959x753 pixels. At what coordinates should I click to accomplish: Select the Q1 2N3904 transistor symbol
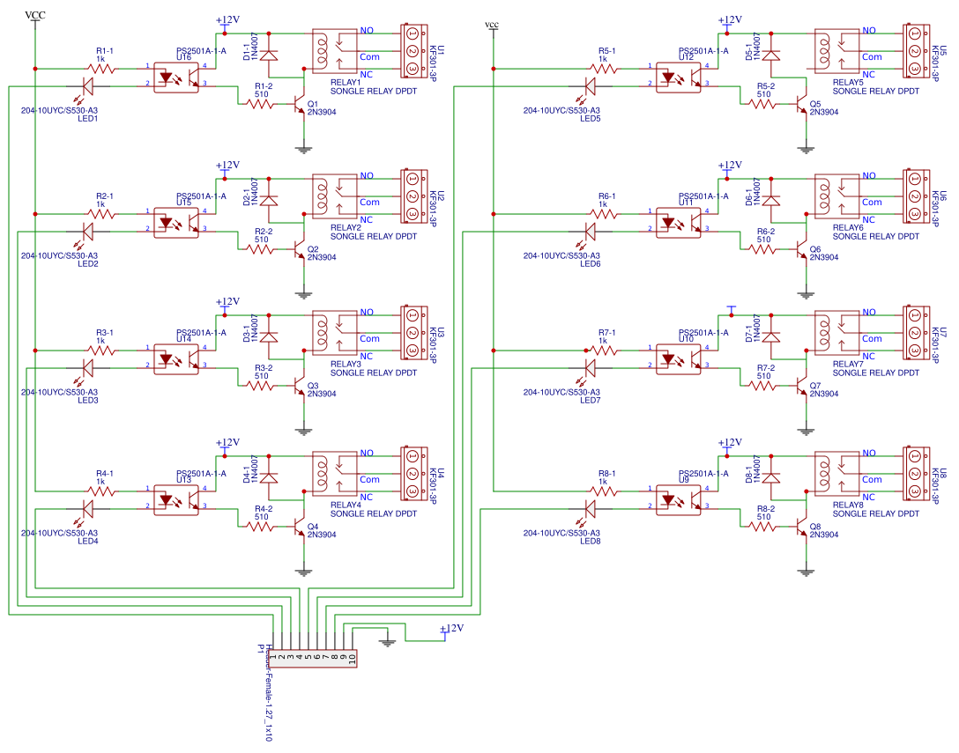(x=301, y=104)
